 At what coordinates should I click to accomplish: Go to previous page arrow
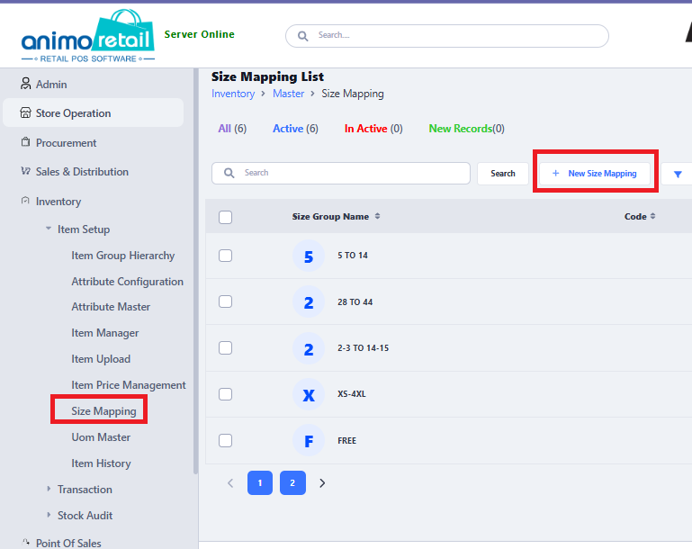tap(230, 482)
